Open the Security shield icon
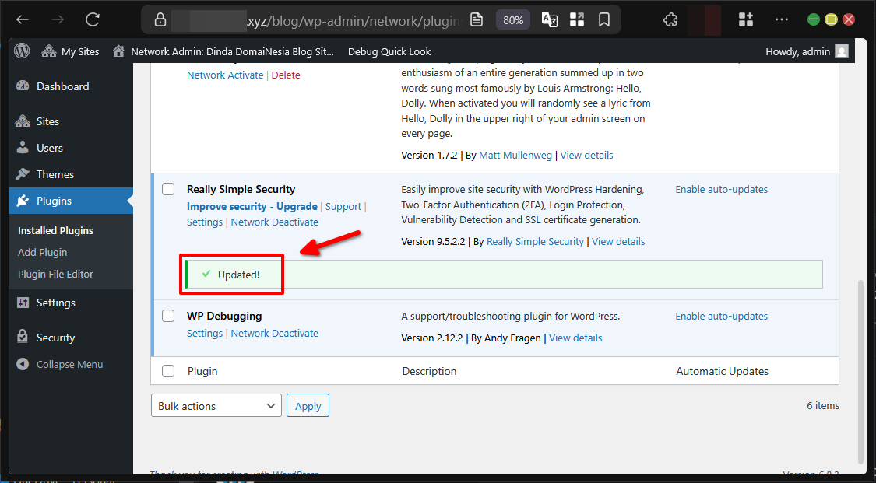The image size is (876, 483). coord(22,337)
